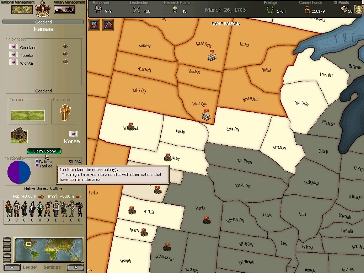Select the clergyman population icon
Screen dimensions: 364x273
point(25,209)
